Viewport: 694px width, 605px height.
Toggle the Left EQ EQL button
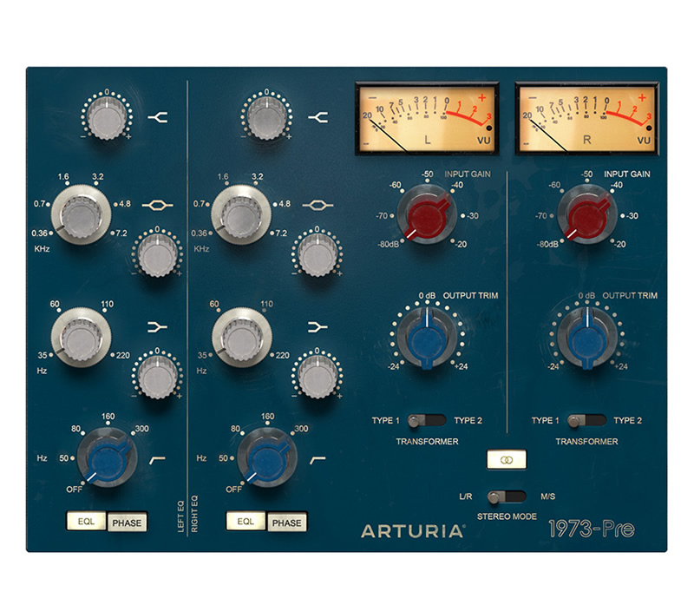86,522
